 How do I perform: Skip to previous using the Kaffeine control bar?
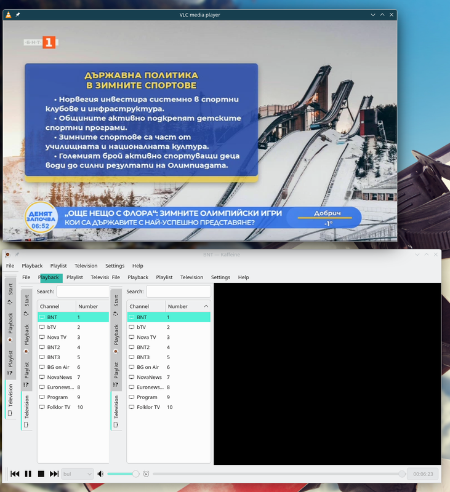tap(15, 474)
